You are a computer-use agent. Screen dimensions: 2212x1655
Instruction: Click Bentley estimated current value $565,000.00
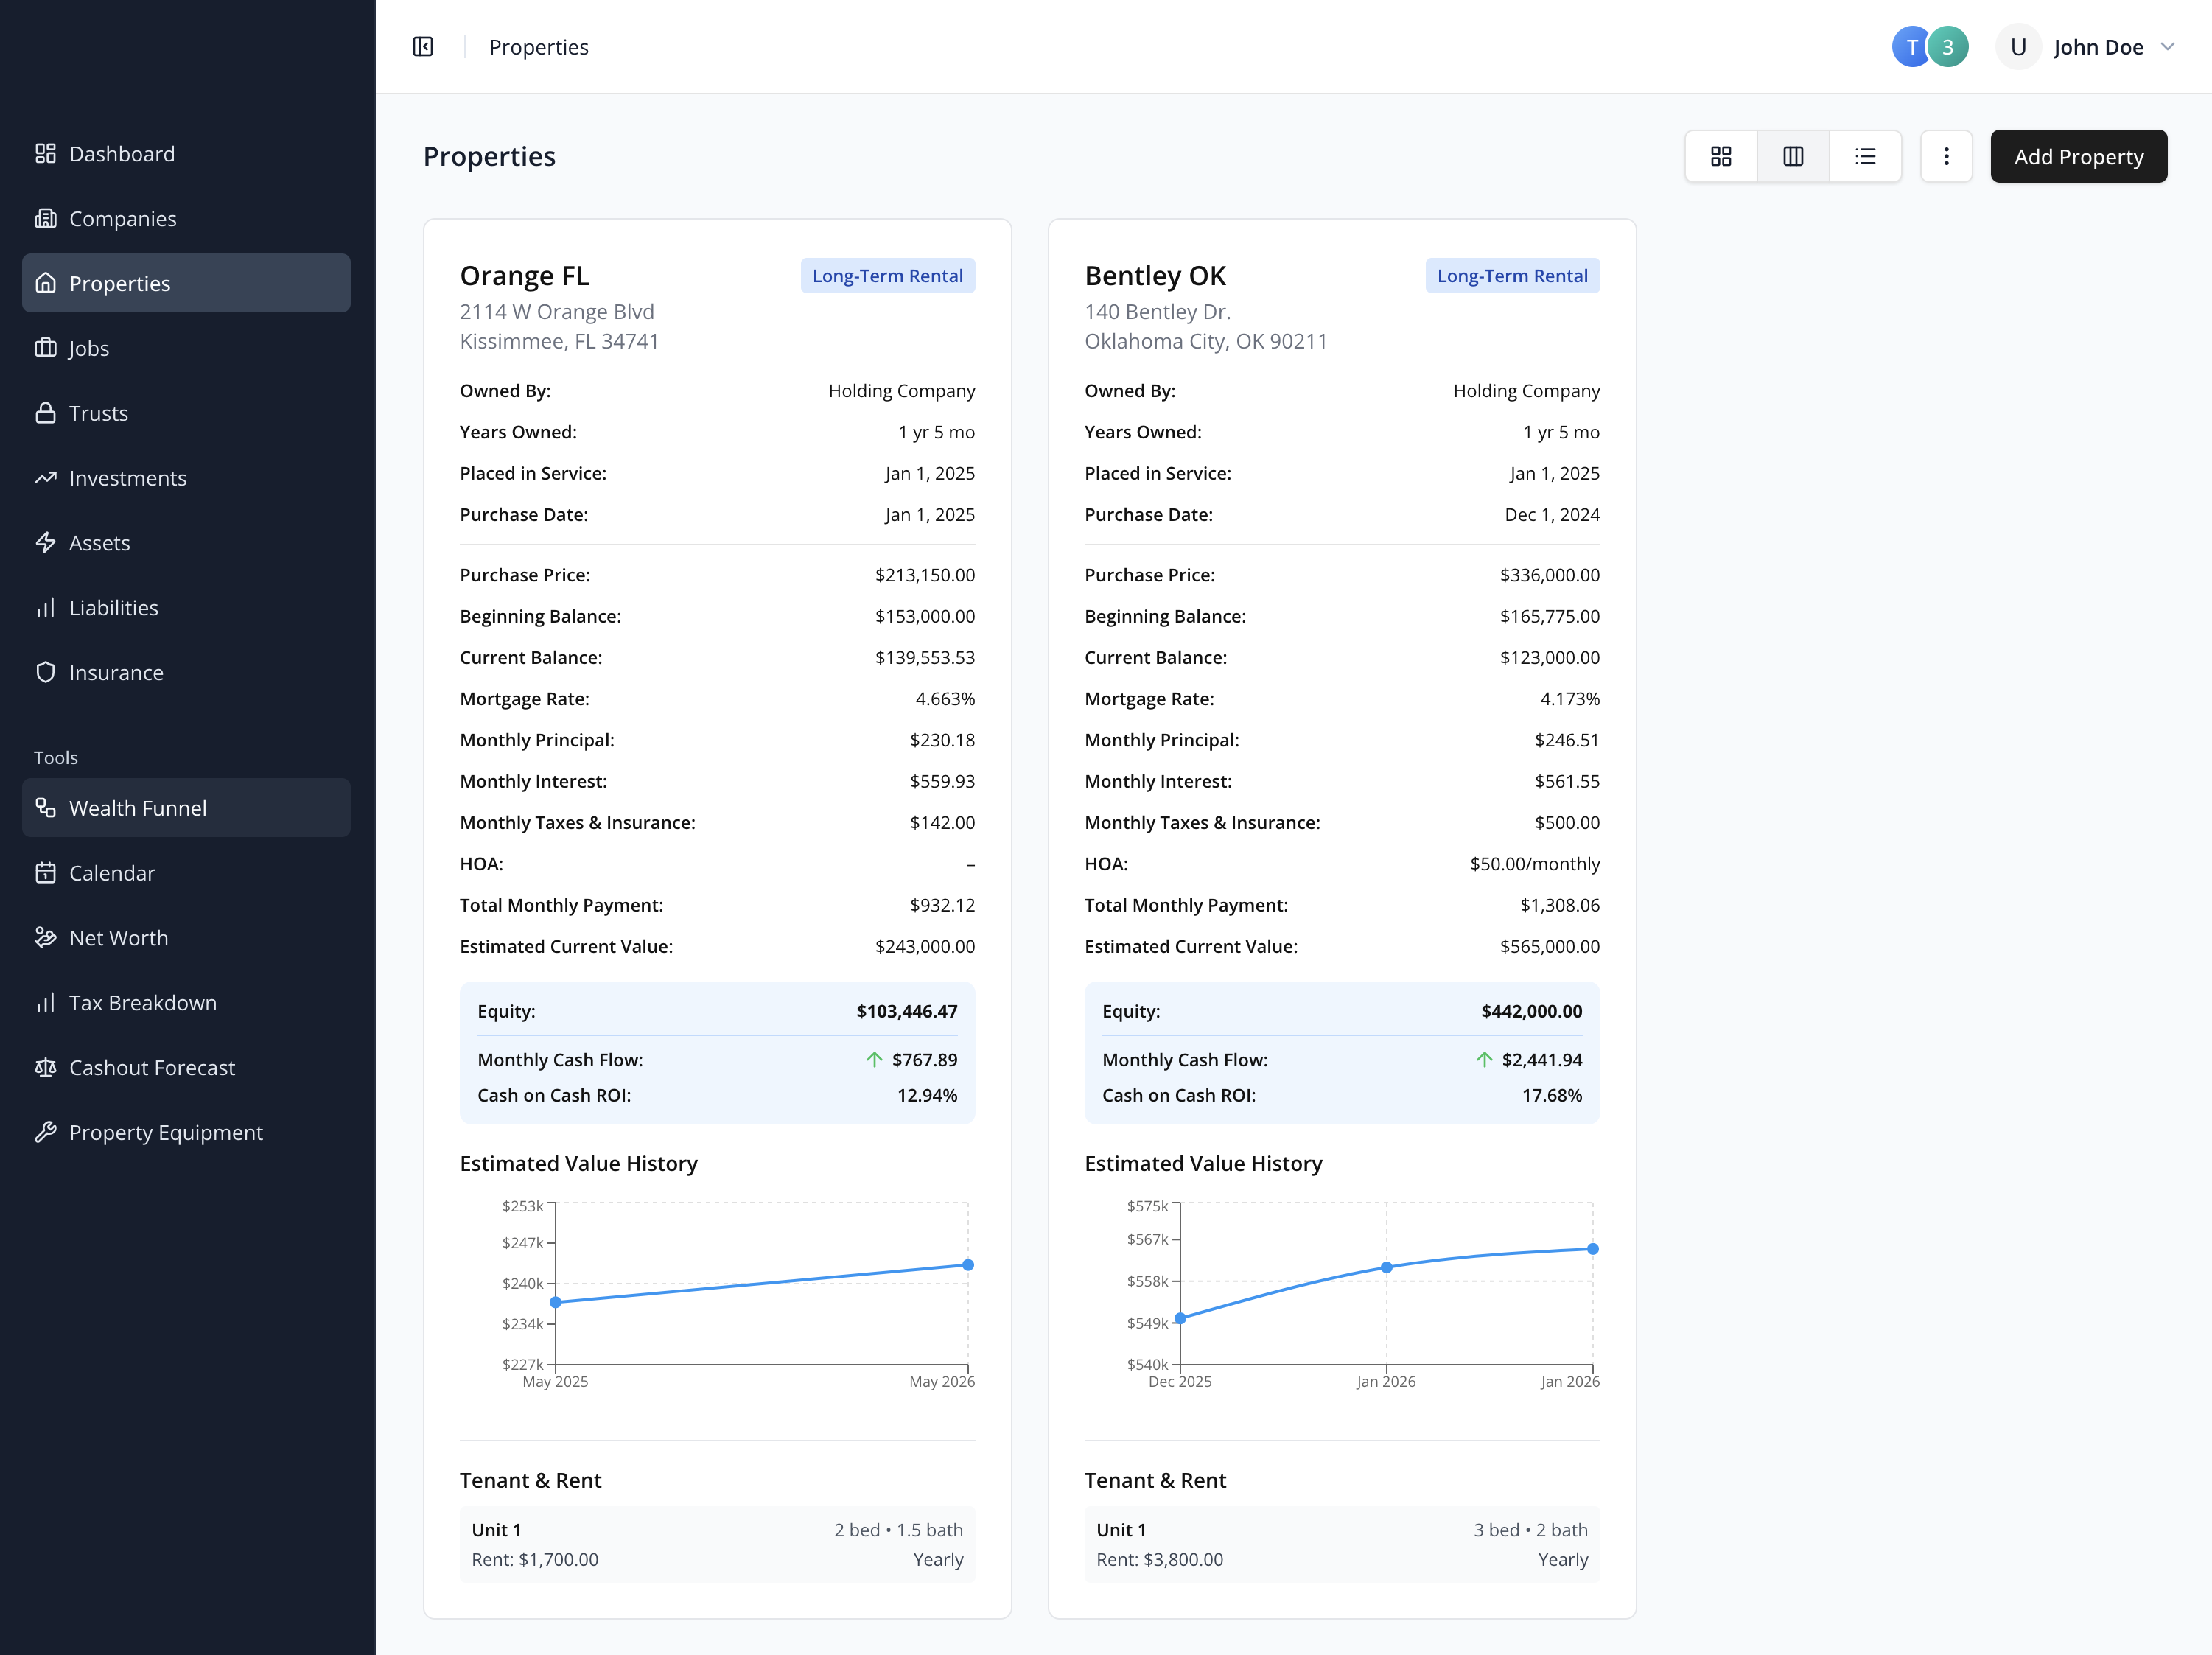[1549, 946]
